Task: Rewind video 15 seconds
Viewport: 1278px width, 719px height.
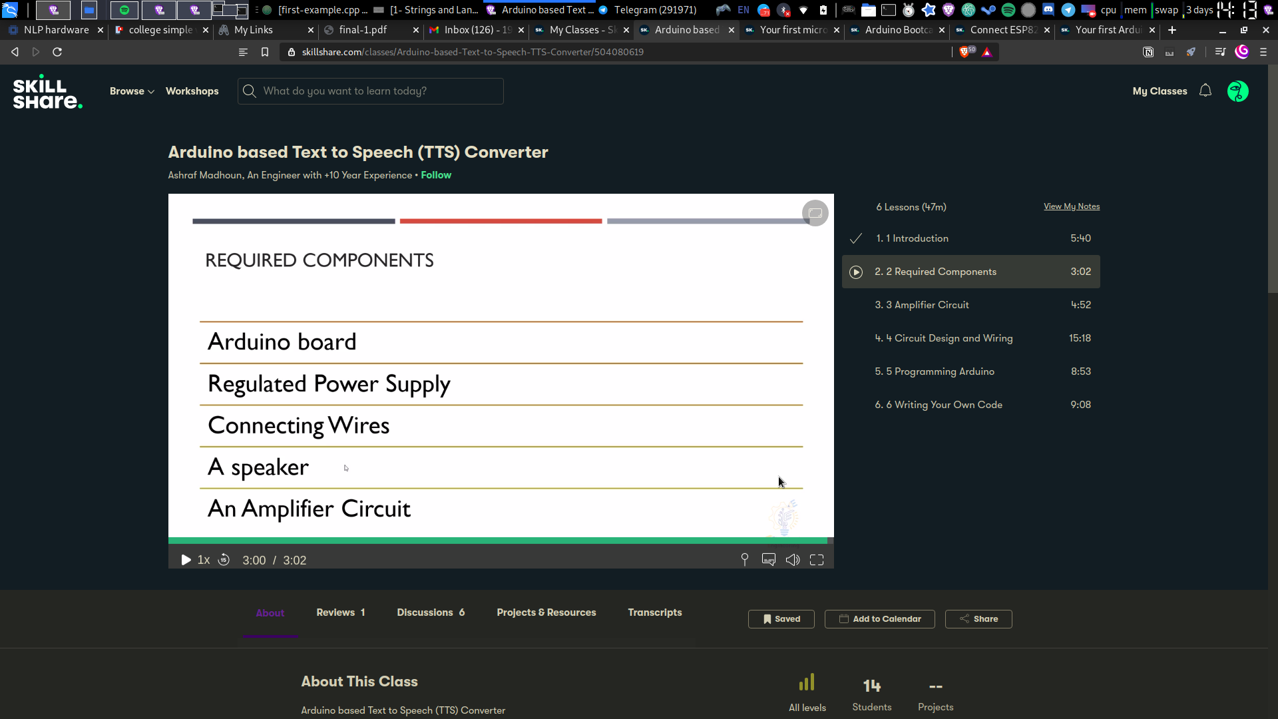Action: point(224,560)
